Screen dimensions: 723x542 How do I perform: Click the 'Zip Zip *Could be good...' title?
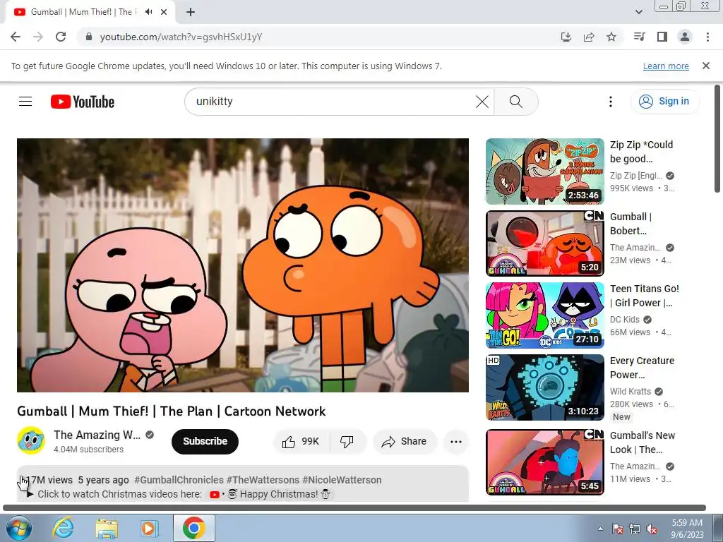[641, 152]
